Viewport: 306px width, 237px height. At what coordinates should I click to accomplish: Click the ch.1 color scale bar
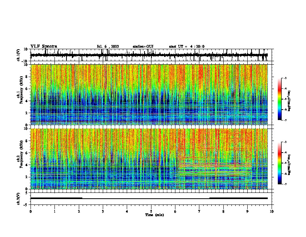(280, 99)
